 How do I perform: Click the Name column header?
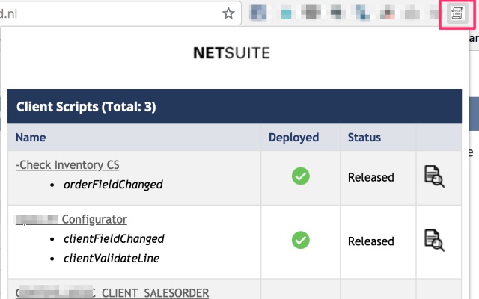coord(31,138)
